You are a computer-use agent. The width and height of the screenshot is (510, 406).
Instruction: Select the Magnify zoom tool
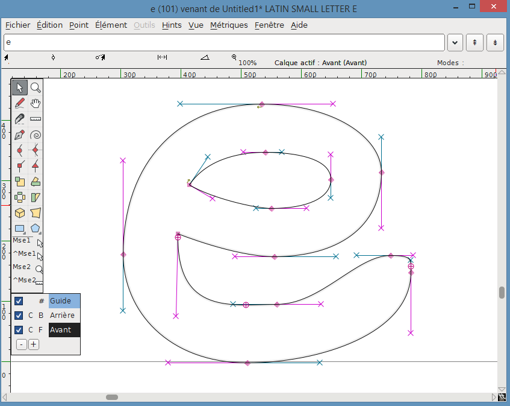tap(36, 87)
